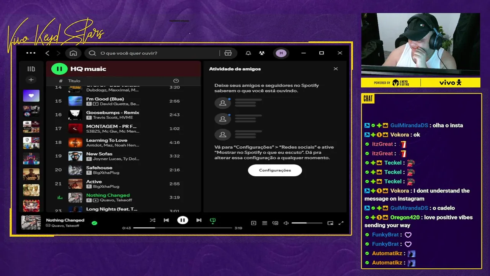Toggle shuffle playback
Viewport: 490px width, 276px height.
pos(153,220)
